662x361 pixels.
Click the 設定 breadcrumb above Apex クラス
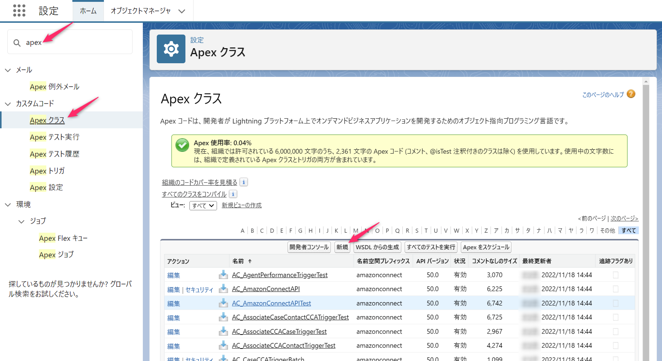197,40
